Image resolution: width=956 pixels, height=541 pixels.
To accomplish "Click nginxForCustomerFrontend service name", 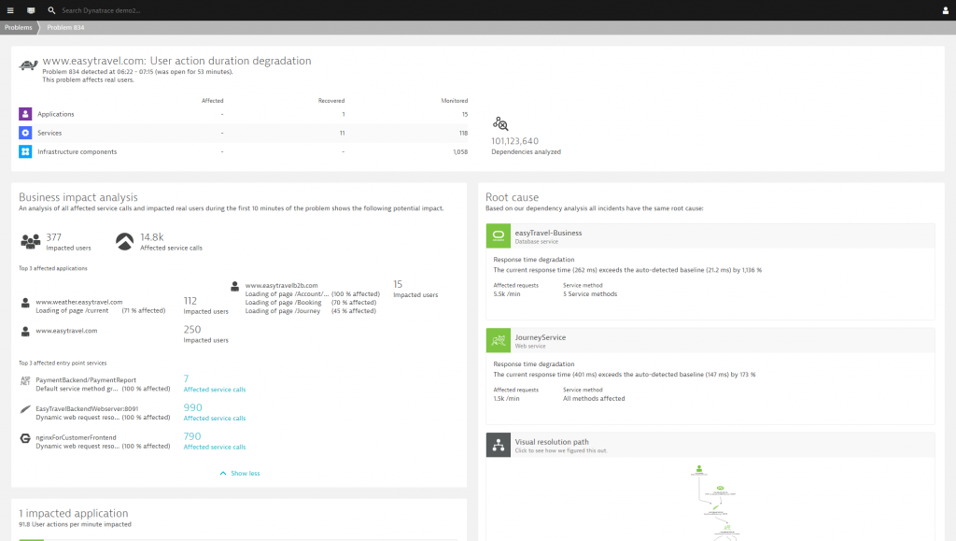I will click(77, 437).
